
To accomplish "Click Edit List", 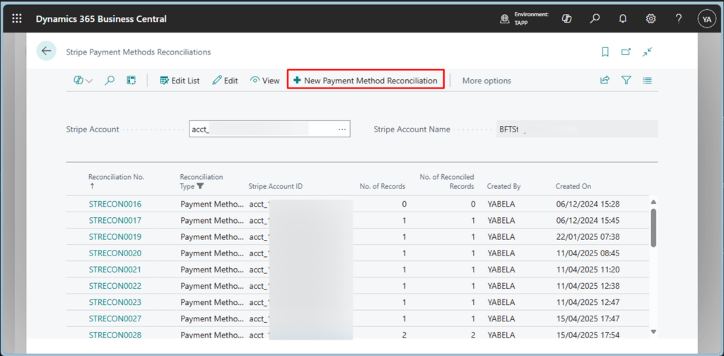I will click(180, 81).
